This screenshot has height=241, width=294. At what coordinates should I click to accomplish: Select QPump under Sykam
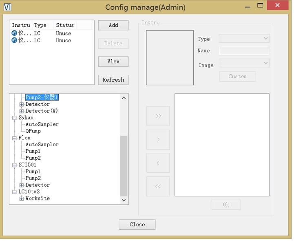pos(33,131)
